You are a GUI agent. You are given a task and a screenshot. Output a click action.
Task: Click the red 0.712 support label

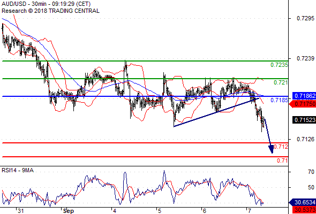[281, 147]
